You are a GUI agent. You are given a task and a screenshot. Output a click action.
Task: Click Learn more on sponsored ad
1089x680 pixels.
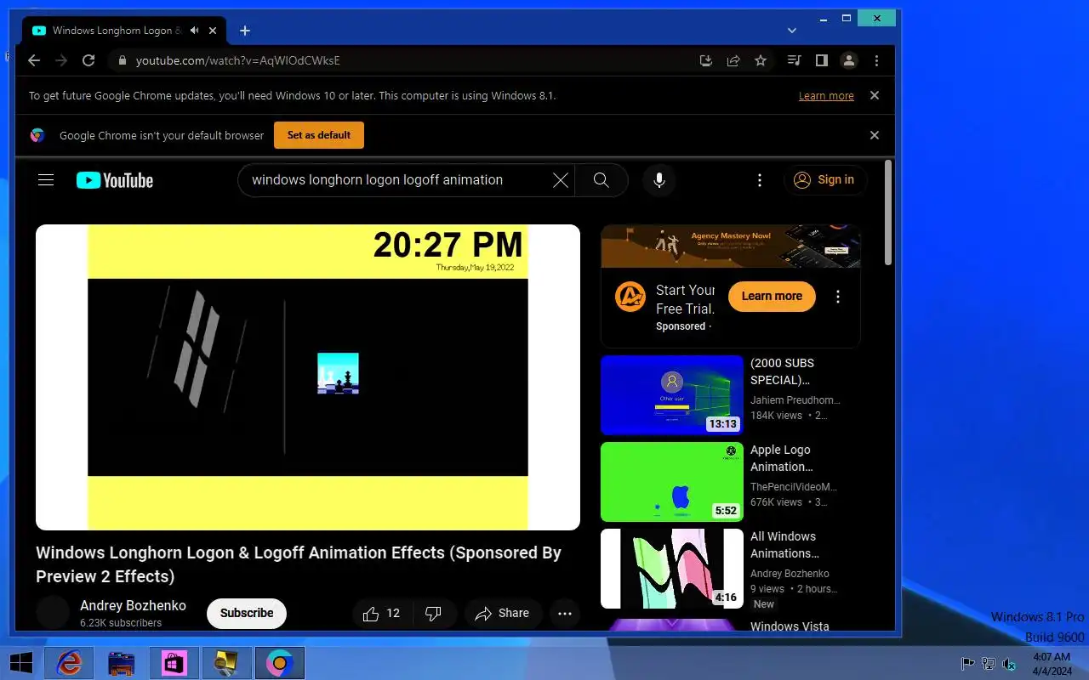772,296
